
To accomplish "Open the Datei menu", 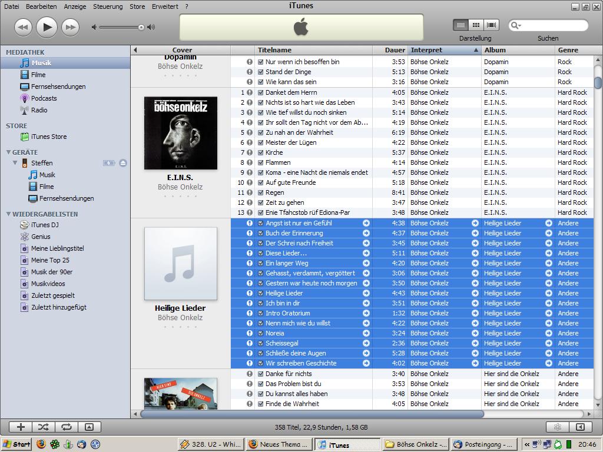I will (x=12, y=6).
